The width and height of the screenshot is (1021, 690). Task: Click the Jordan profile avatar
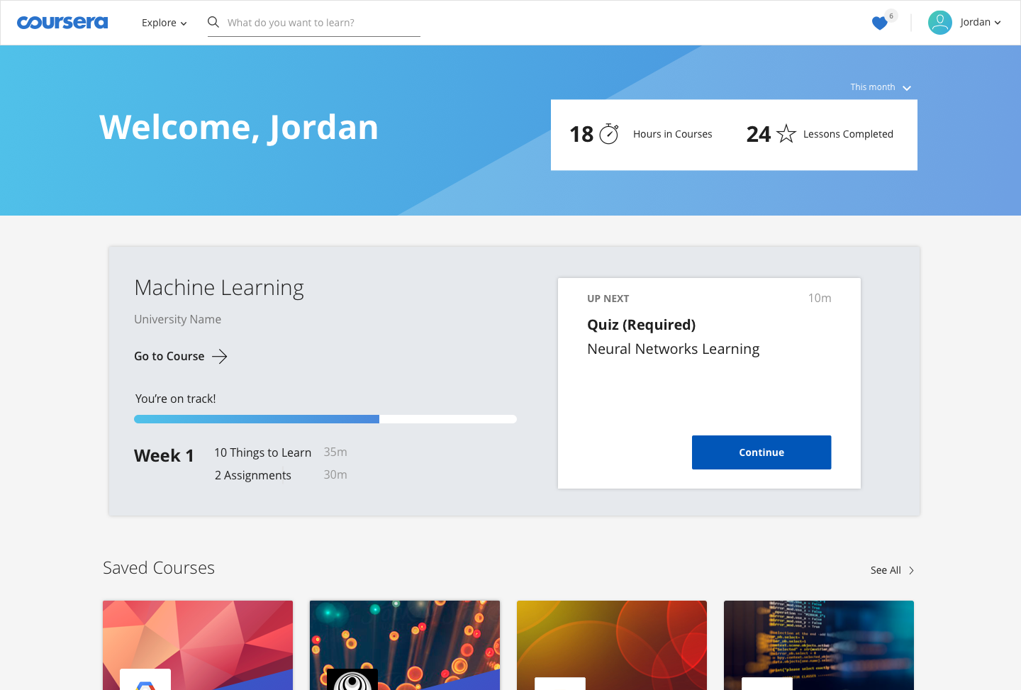940,23
